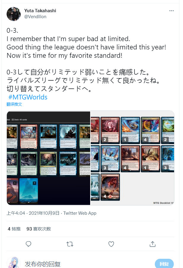Click the reply speech bubble icon
183x268 pixels.
pyautogui.click(x=28, y=244)
